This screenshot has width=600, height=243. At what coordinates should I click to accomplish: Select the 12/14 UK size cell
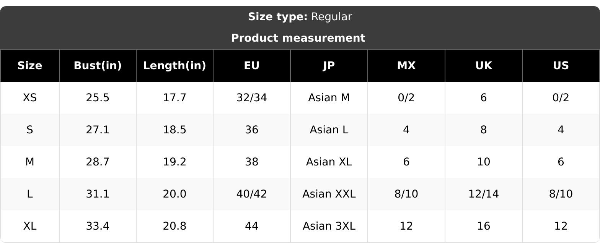coord(484,194)
